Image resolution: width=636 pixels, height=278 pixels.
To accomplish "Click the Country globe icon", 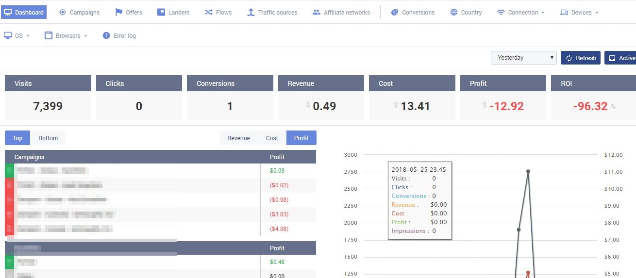I will coord(453,12).
